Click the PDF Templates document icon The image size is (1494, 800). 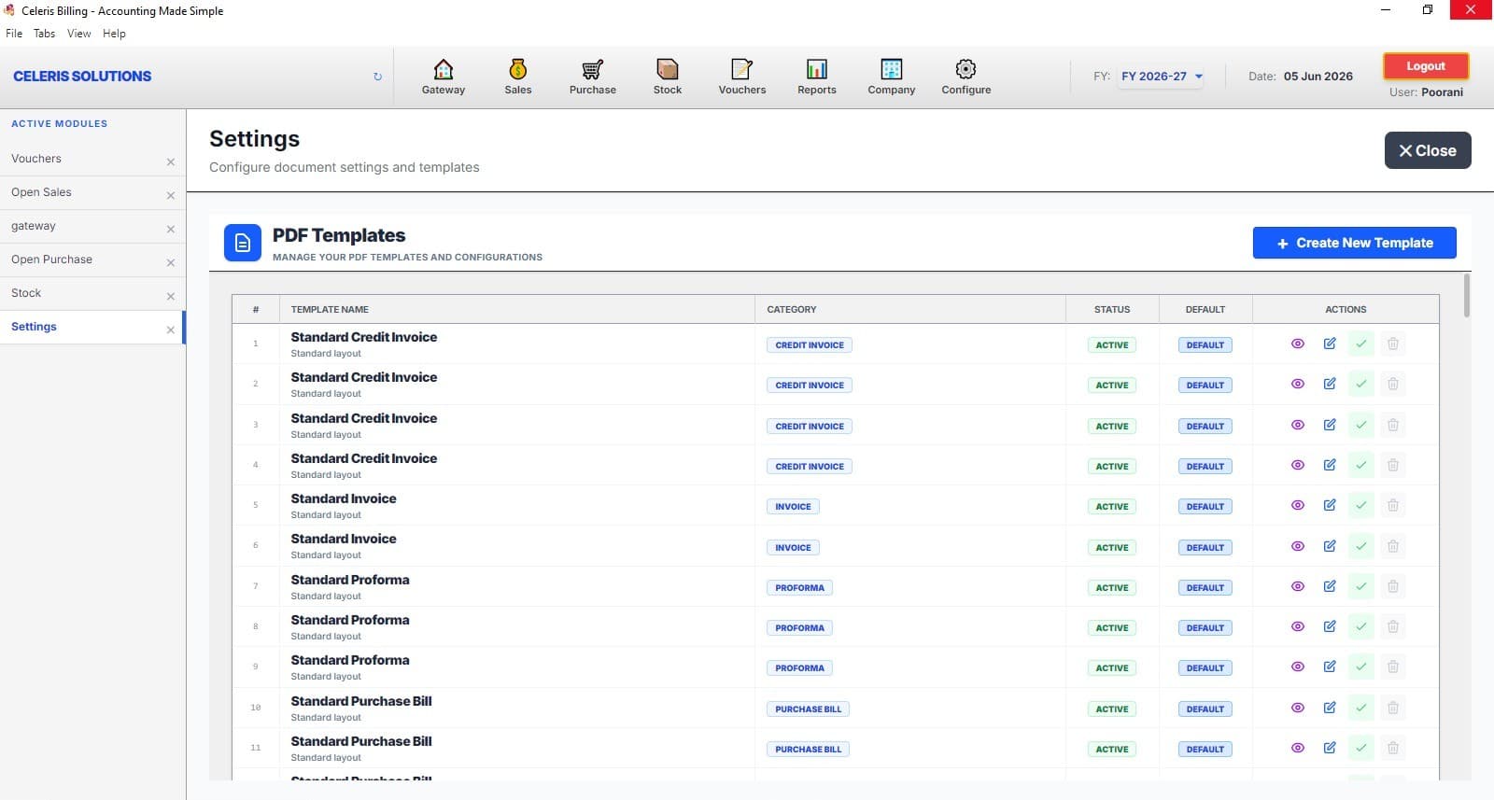point(243,243)
